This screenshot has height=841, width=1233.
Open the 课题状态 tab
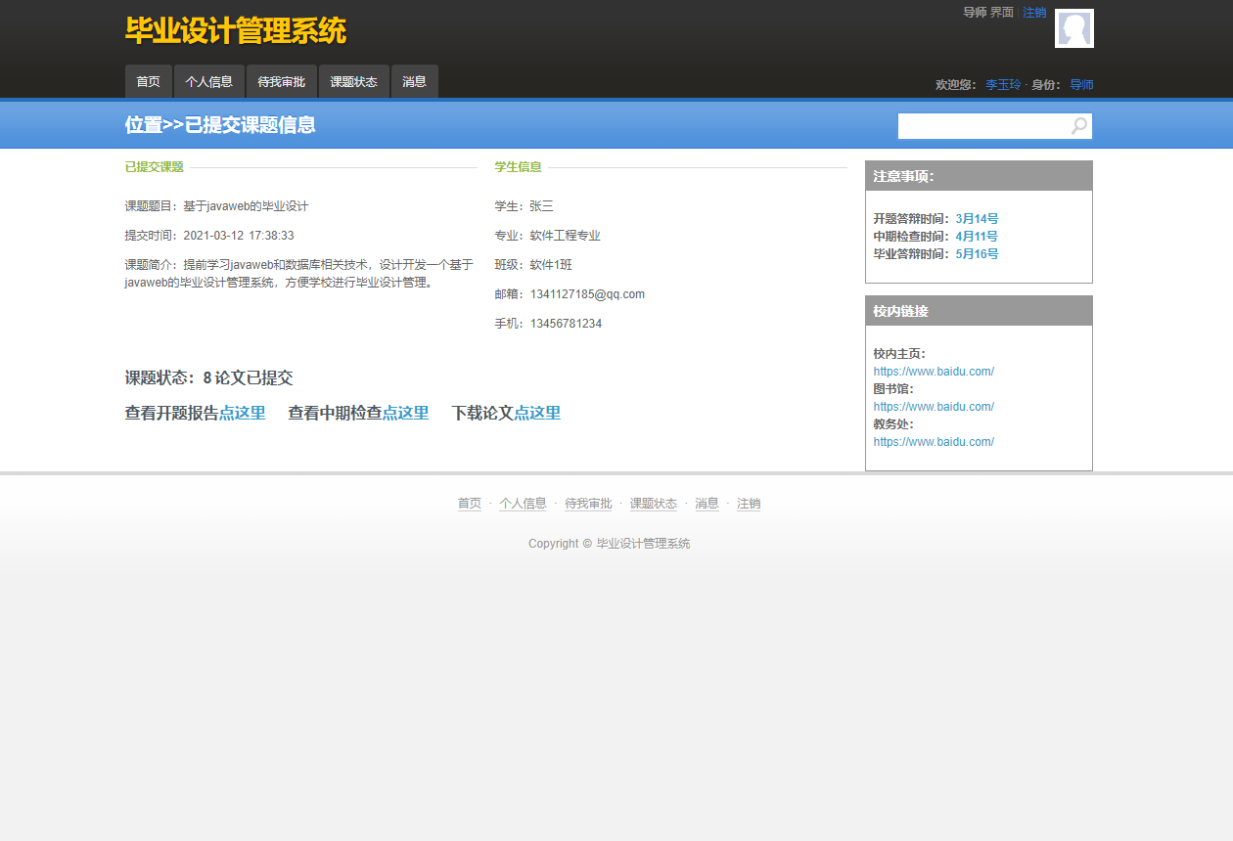point(353,81)
